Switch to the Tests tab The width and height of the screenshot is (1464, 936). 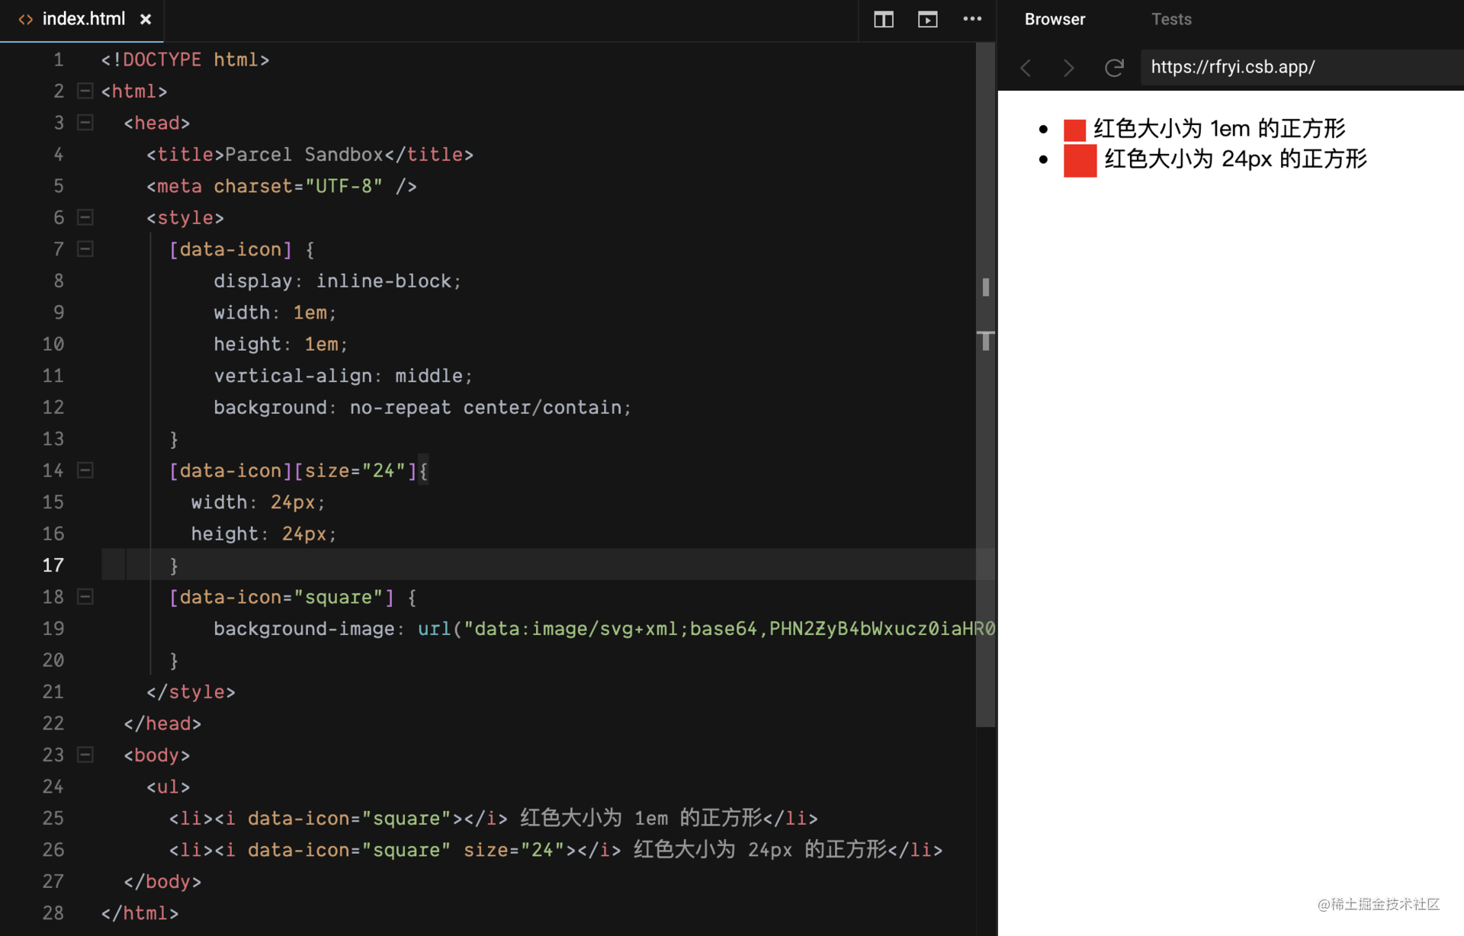tap(1170, 19)
